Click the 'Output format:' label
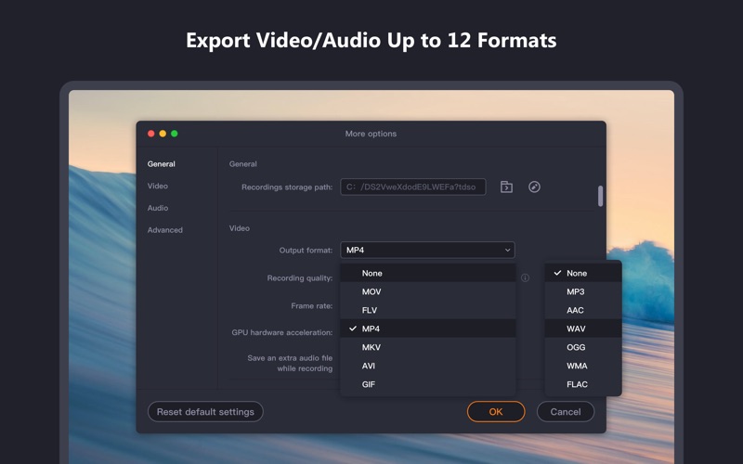The height and width of the screenshot is (464, 743). [x=306, y=250]
